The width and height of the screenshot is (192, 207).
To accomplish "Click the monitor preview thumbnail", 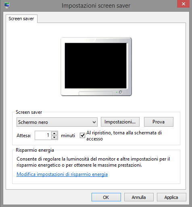I will tap(96, 67).
